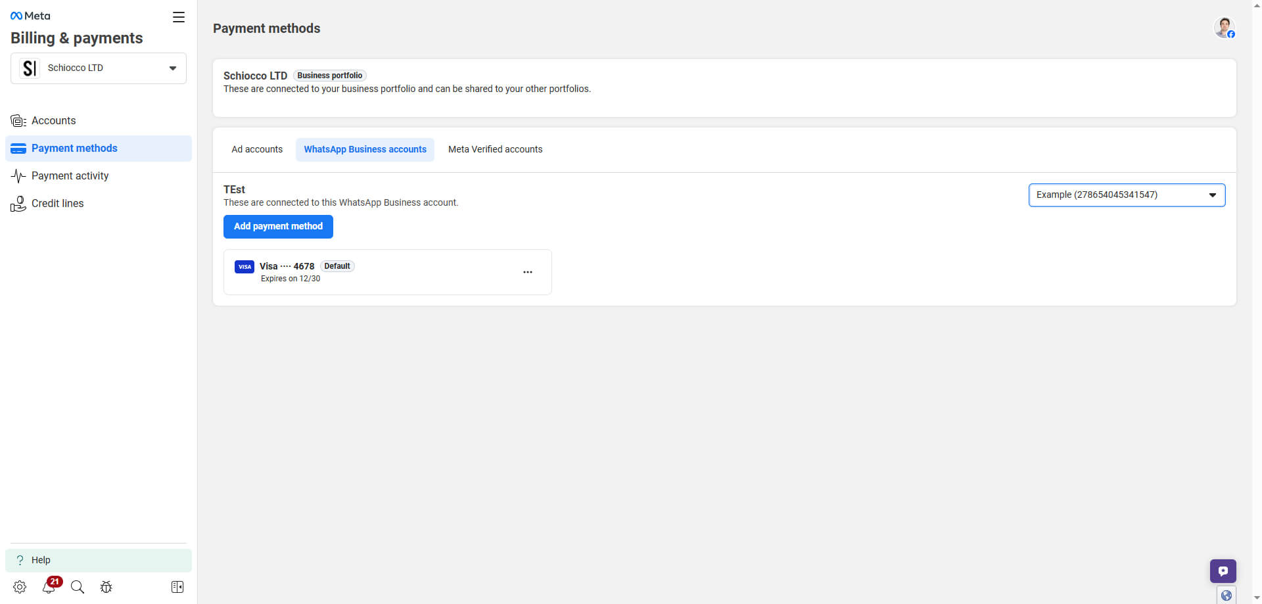
Task: Switch to Meta Verified accounts tab
Action: point(495,150)
